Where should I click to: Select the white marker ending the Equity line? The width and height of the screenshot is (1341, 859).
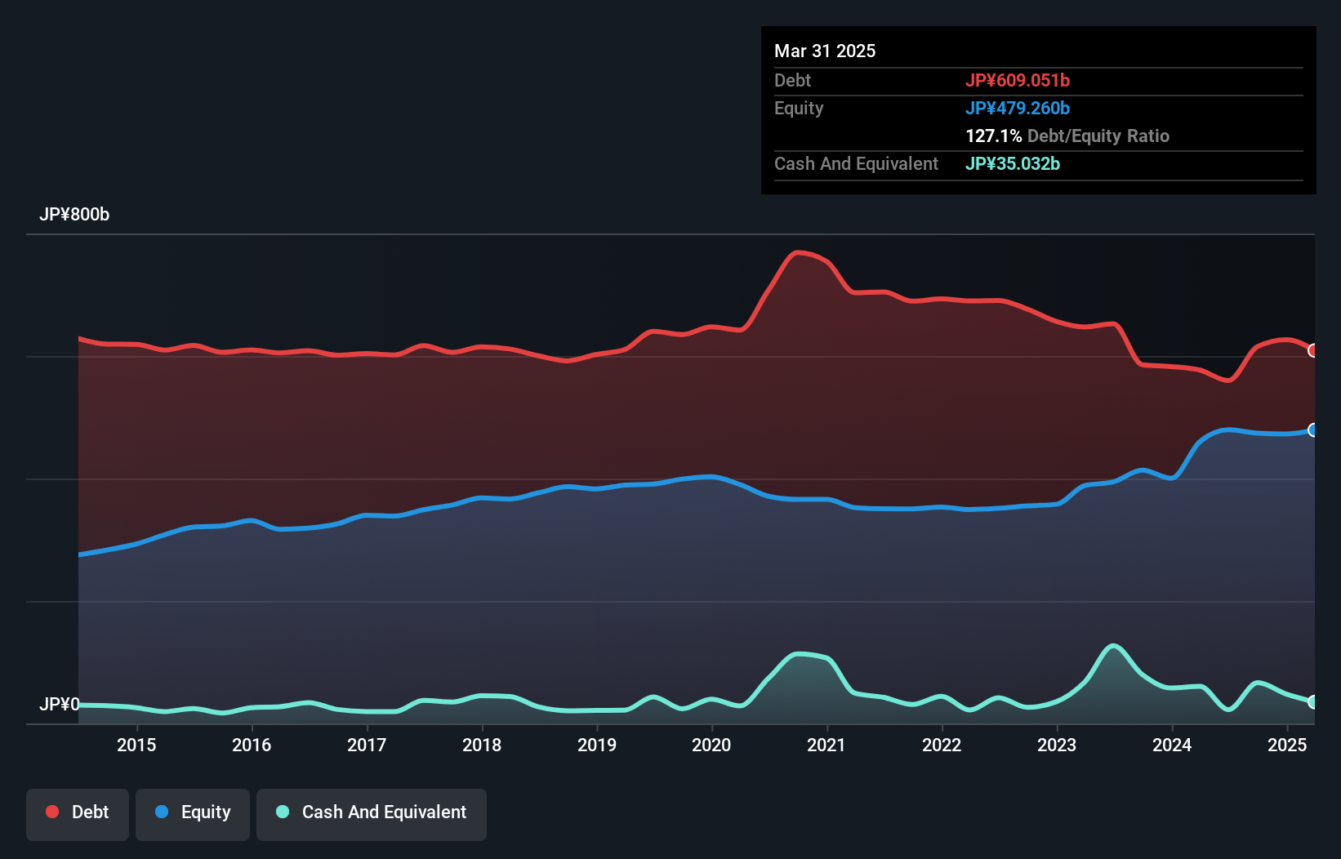[1313, 429]
